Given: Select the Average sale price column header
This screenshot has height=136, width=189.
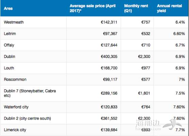Looking at the screenshot, I should 93,8.
